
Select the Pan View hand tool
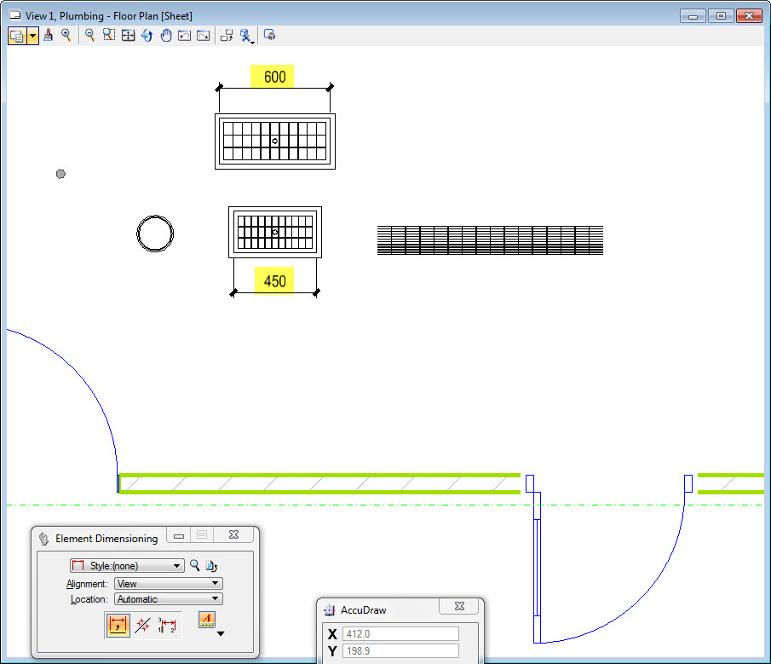[165, 35]
